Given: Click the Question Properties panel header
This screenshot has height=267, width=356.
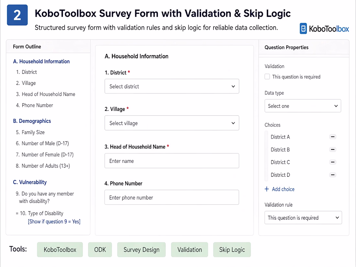Looking at the screenshot, I should pyautogui.click(x=286, y=48).
